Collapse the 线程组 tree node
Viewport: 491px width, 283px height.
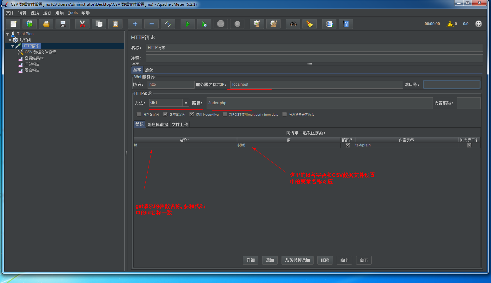[x=10, y=40]
